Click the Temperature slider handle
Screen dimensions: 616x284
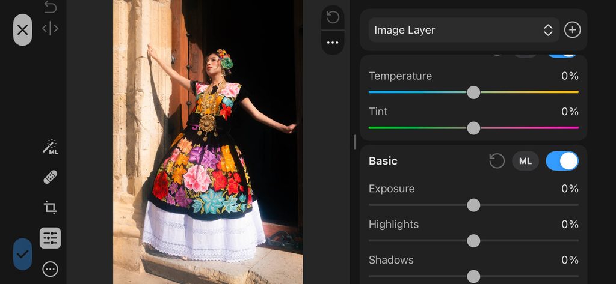pos(473,92)
